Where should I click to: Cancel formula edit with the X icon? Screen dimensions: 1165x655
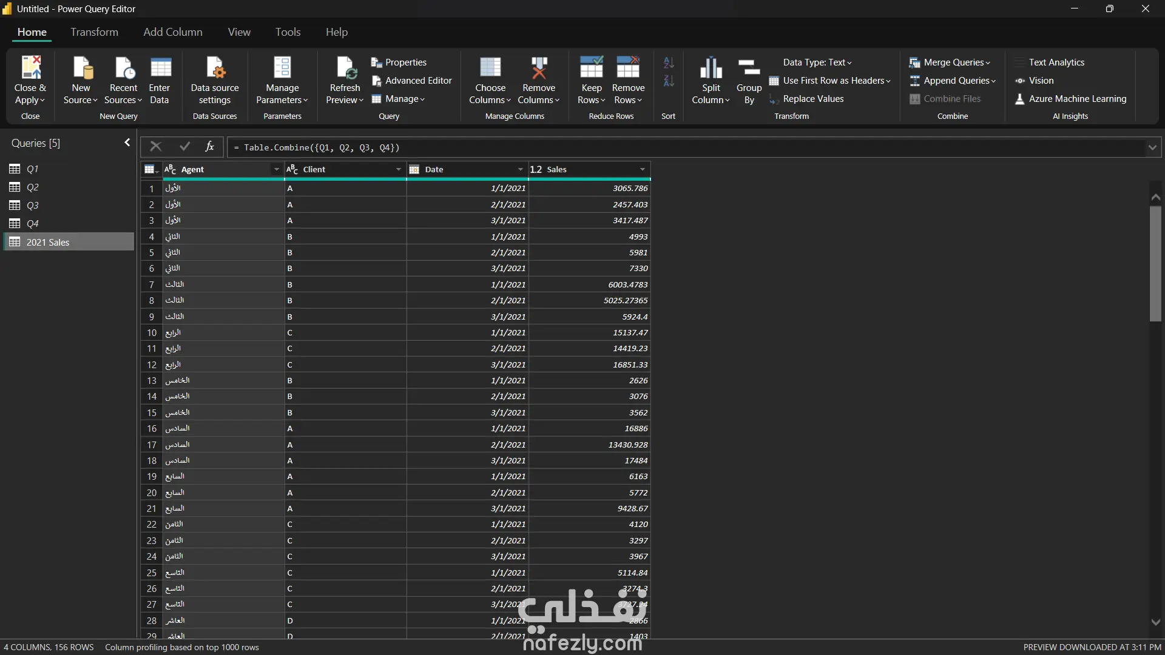coord(155,147)
